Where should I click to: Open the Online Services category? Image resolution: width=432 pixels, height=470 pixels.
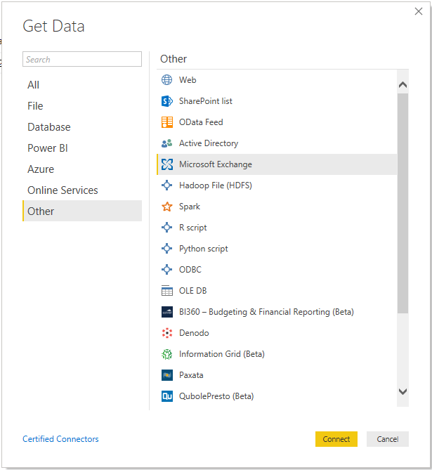click(82, 190)
